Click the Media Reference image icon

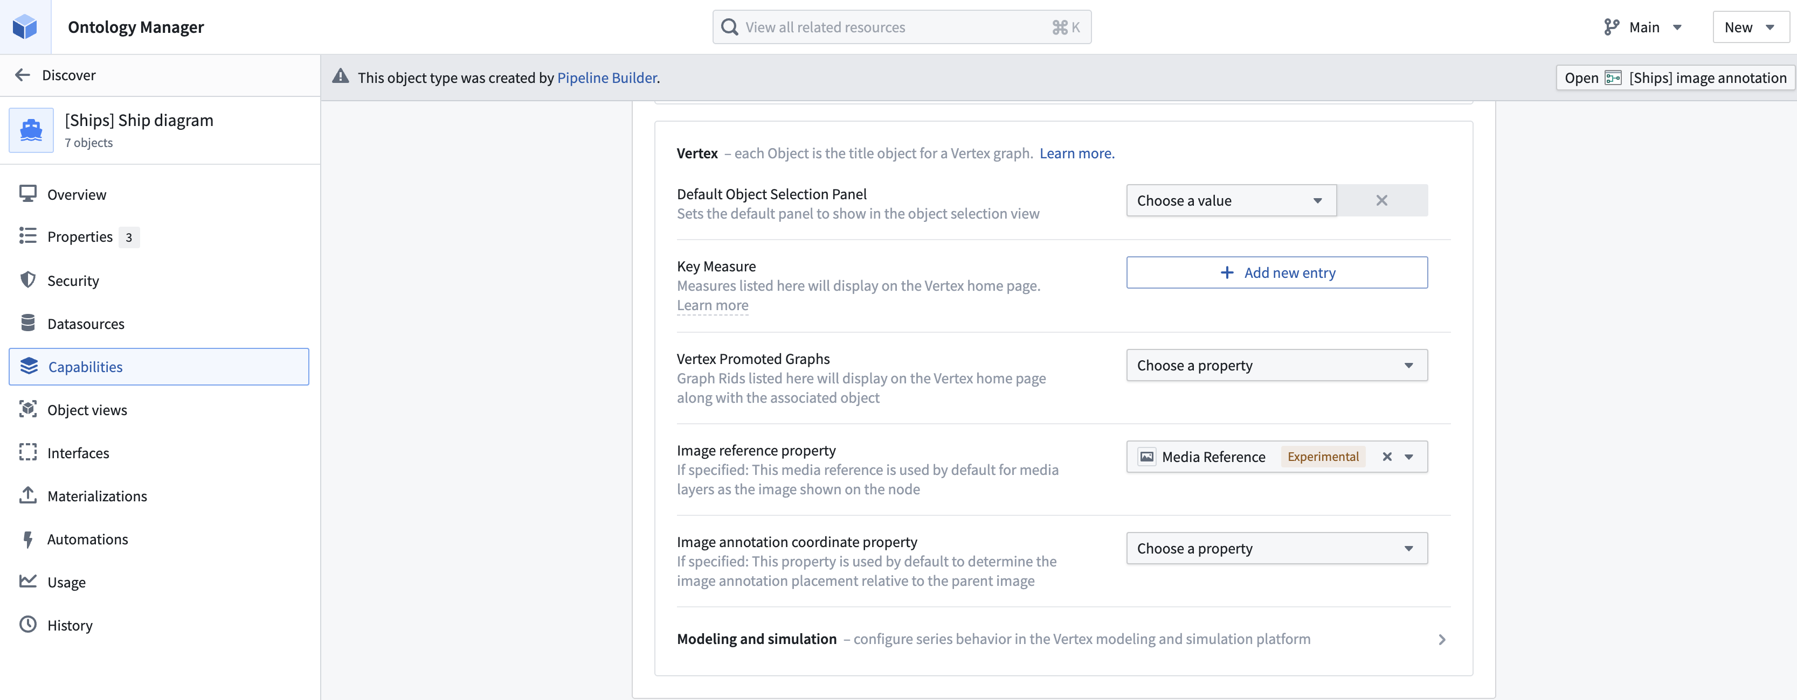1147,457
